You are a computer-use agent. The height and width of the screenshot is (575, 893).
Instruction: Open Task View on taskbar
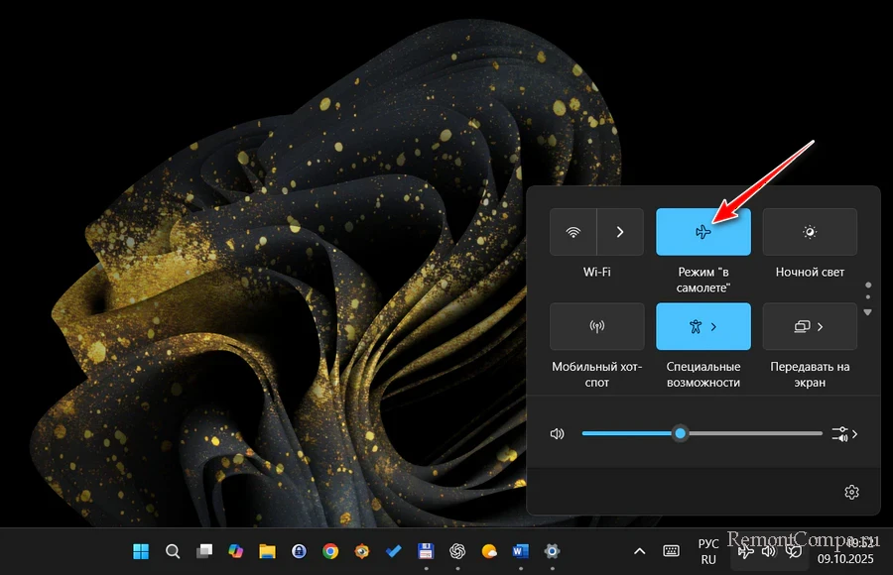point(204,551)
